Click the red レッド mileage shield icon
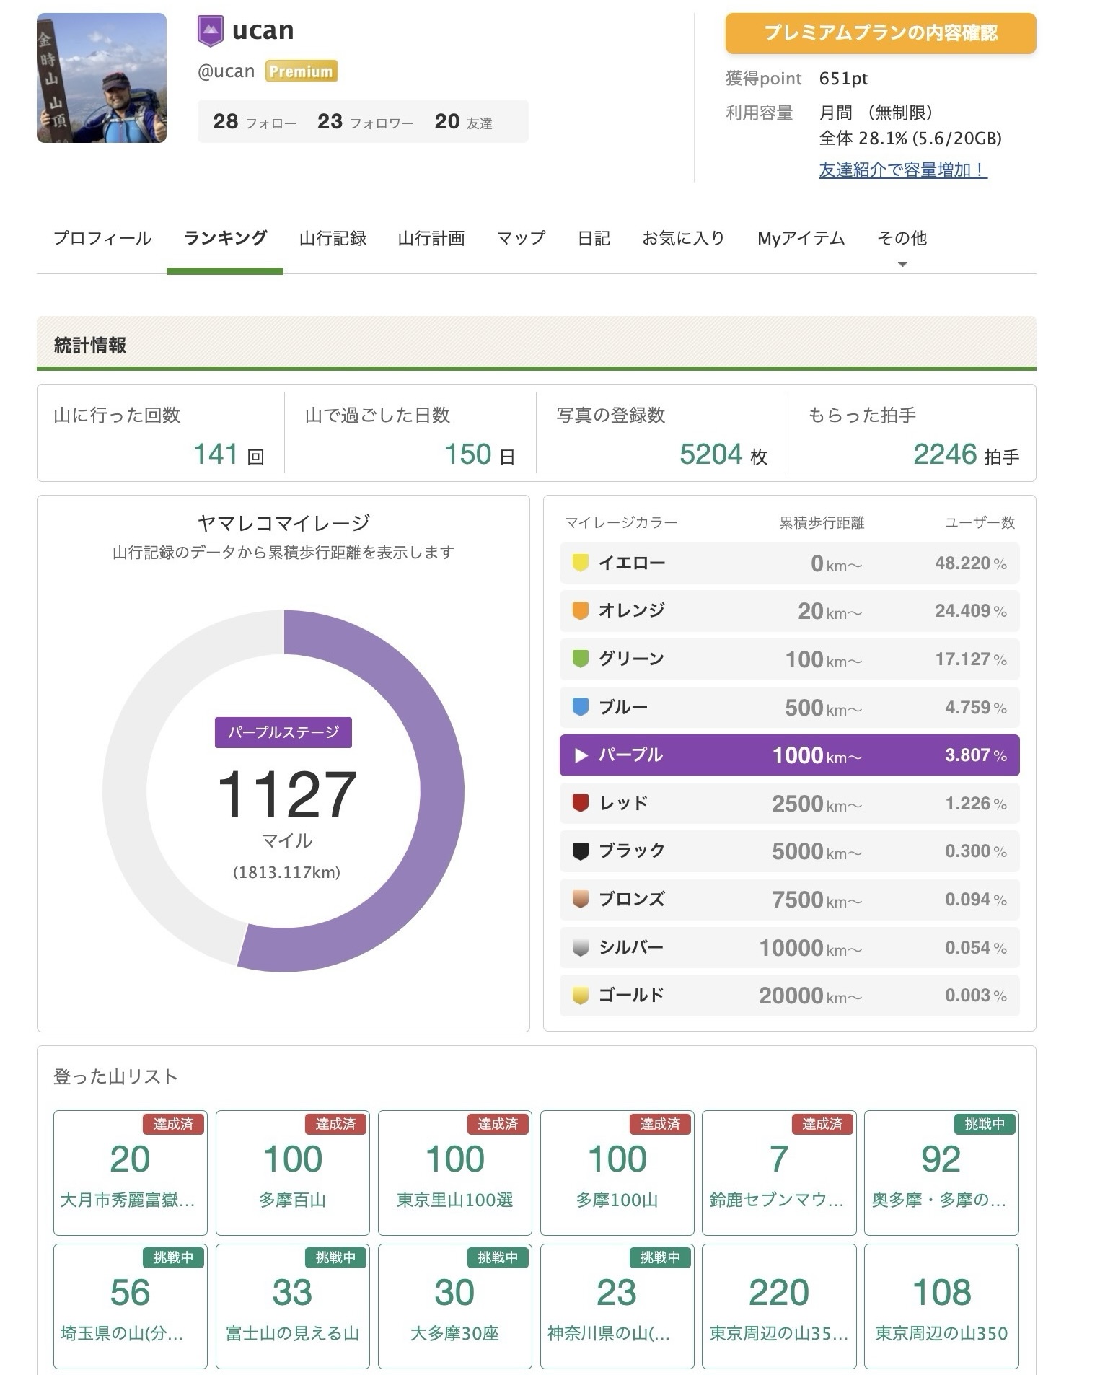 [x=580, y=803]
